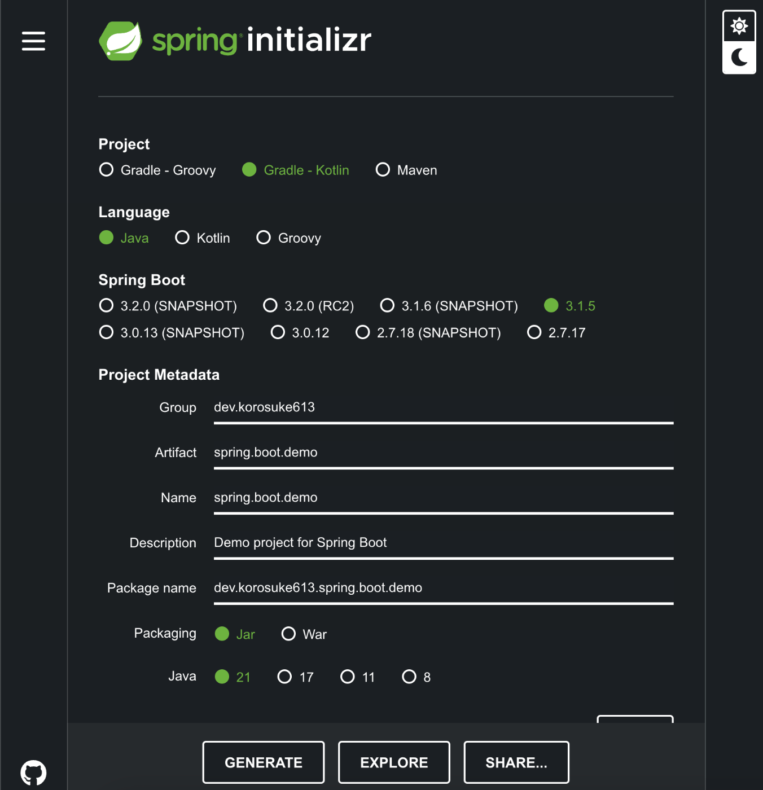Select Spring Boot 3.1.5

pos(569,306)
